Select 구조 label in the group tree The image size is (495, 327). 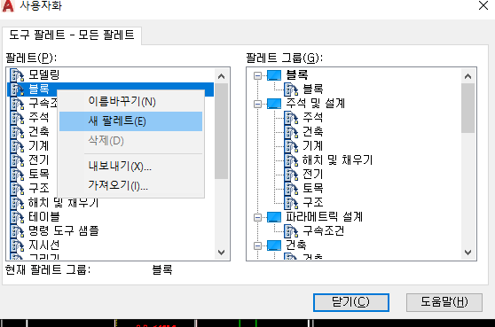tap(313, 202)
